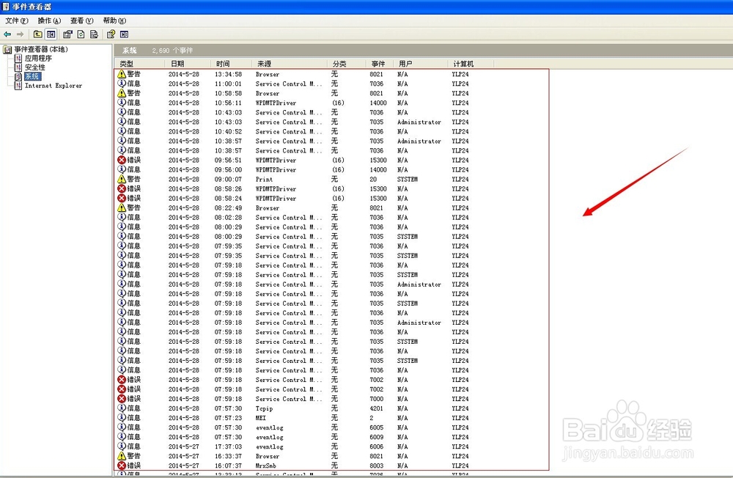Click warning icon of 09:00:07 Print row
The width and height of the screenshot is (733, 478).
(122, 179)
